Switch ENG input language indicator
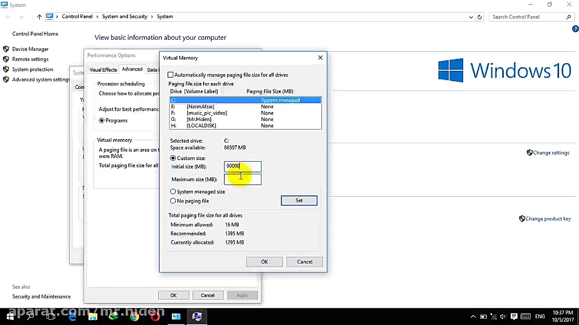This screenshot has height=325, width=579. pos(540,316)
